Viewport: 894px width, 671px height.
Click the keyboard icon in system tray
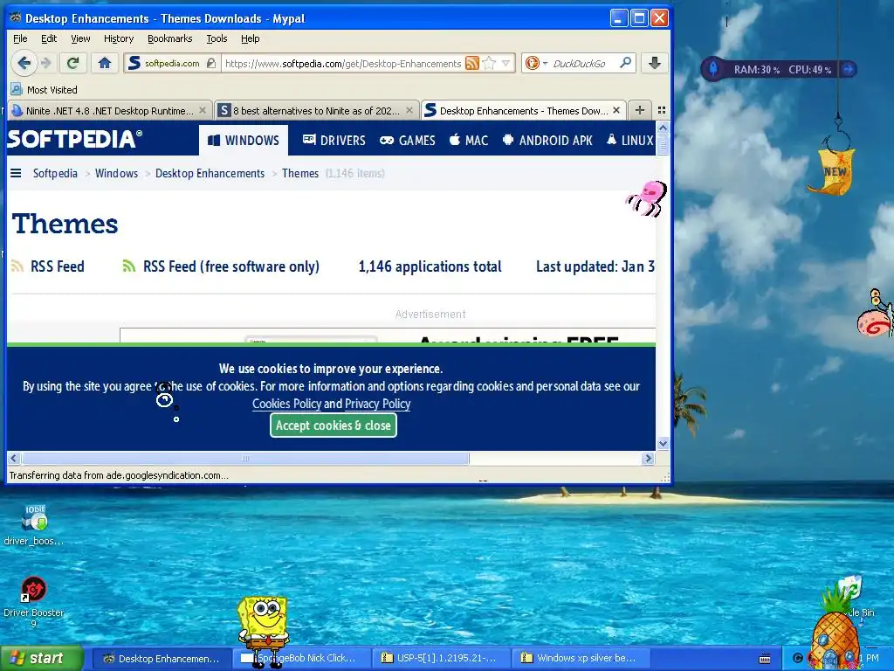coord(765,659)
